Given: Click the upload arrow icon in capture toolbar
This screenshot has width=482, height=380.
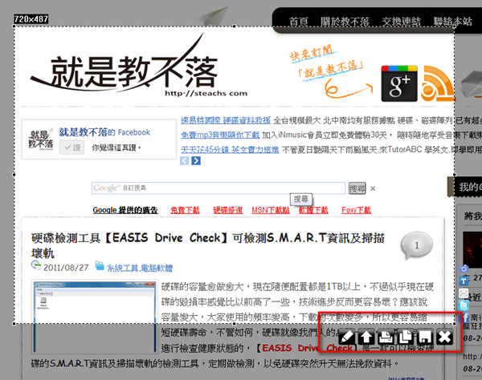Looking at the screenshot, I should [366, 337].
